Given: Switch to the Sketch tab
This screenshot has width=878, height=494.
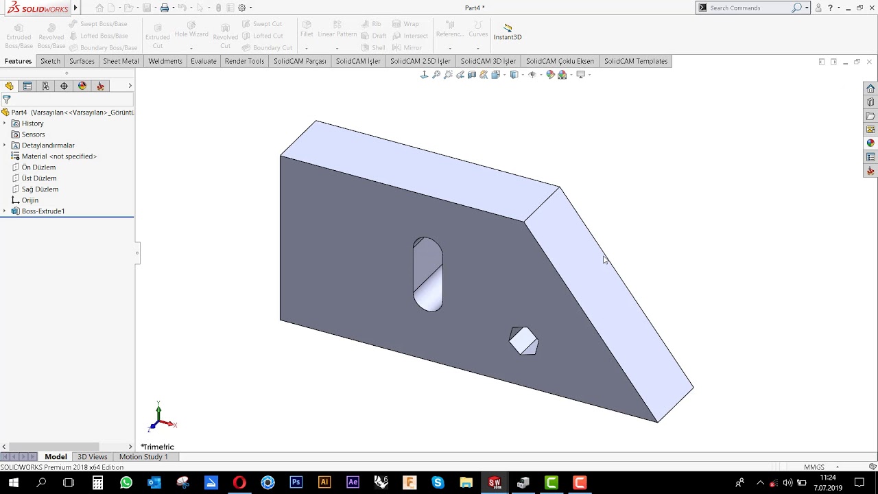Looking at the screenshot, I should 50,61.
